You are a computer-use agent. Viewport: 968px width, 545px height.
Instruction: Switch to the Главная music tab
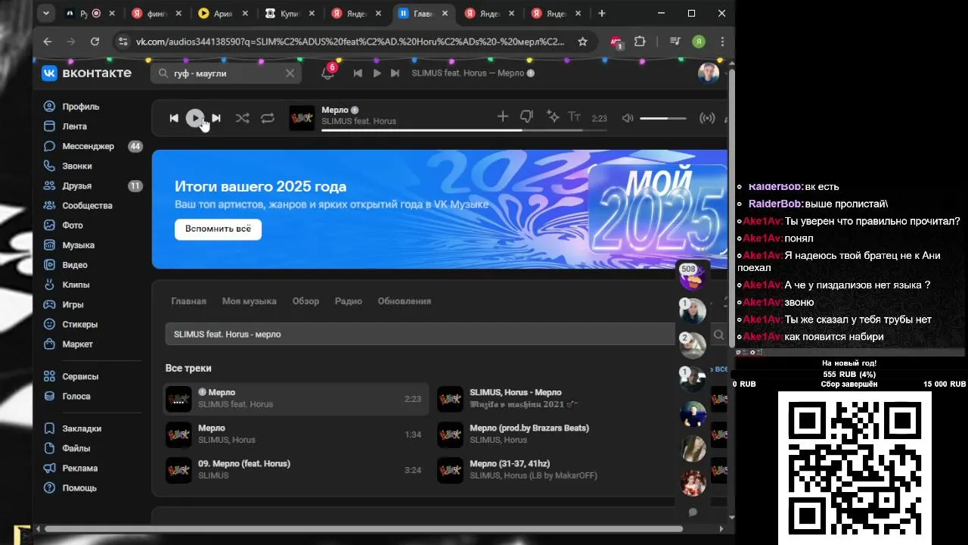188,301
